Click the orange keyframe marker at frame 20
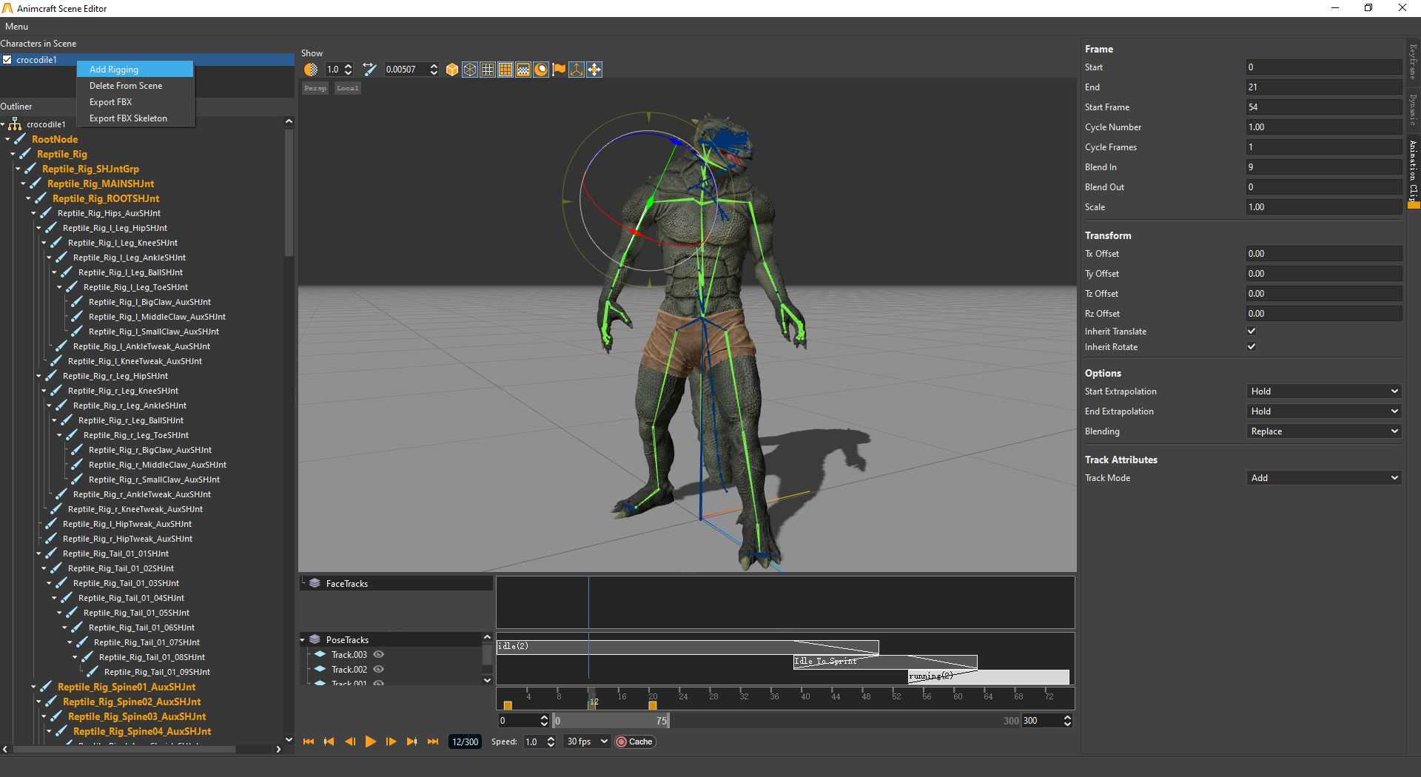The width and height of the screenshot is (1421, 777). coord(653,705)
